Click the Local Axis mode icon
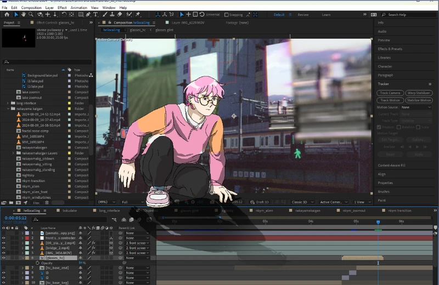 158,15
